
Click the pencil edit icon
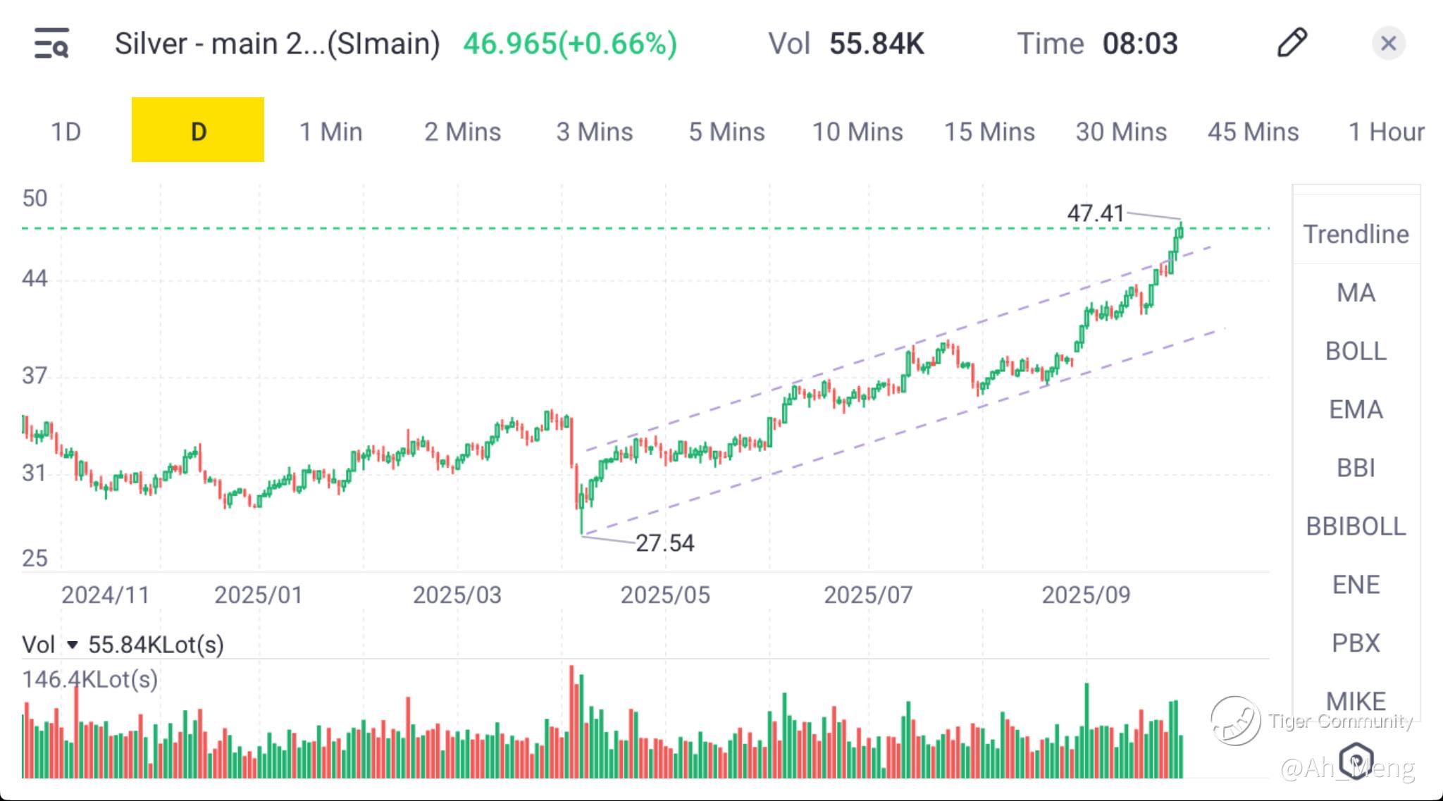(1292, 43)
